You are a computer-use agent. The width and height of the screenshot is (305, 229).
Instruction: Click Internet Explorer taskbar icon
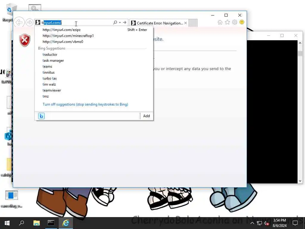[66, 223]
